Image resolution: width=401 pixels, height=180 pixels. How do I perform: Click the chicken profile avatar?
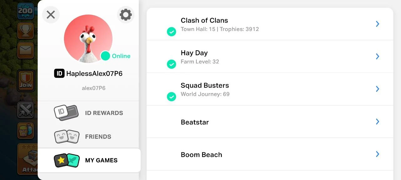(x=88, y=38)
